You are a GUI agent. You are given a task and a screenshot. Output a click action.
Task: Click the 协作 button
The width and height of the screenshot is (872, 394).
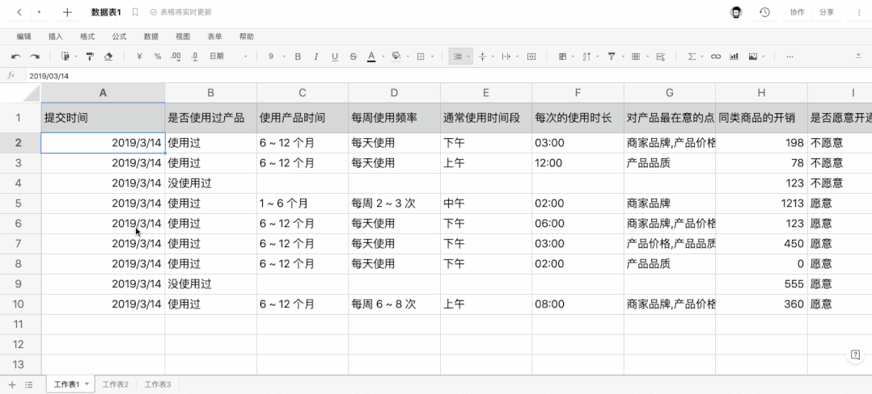pyautogui.click(x=797, y=12)
